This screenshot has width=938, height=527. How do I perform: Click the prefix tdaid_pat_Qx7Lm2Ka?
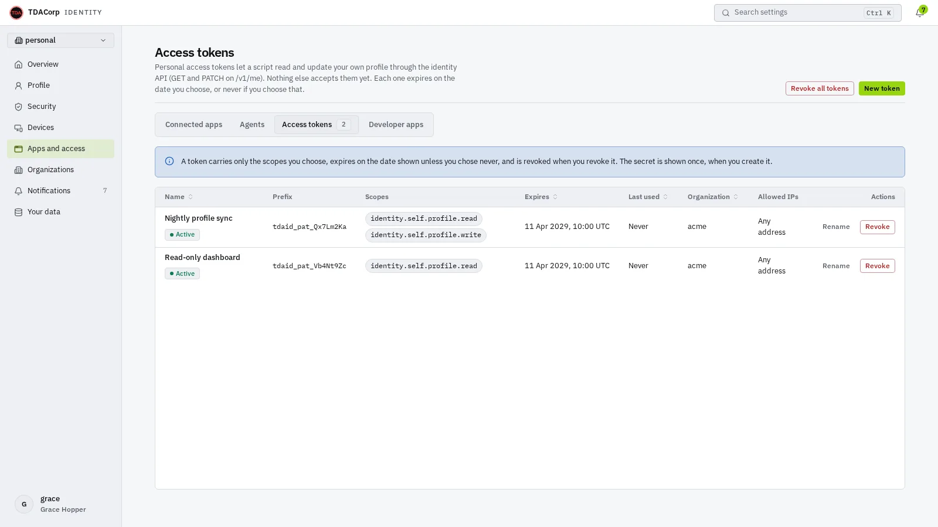pyautogui.click(x=310, y=227)
